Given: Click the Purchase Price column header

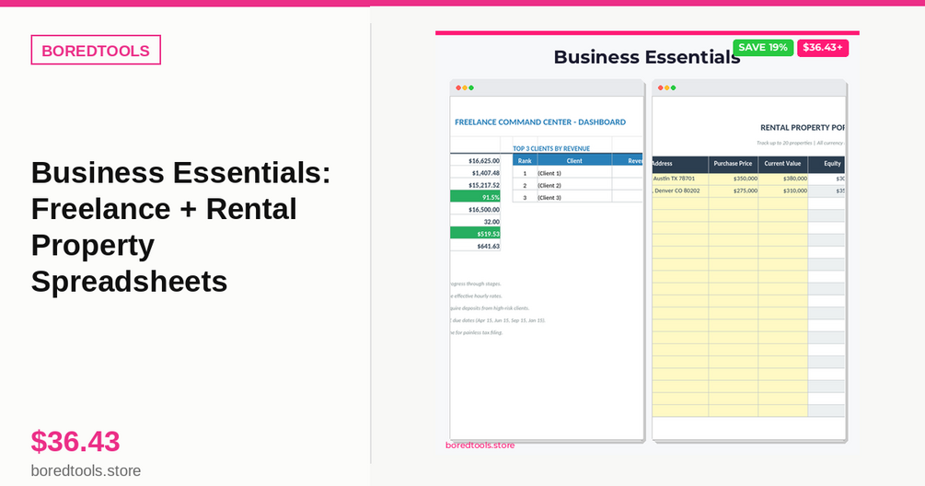Looking at the screenshot, I should (734, 164).
